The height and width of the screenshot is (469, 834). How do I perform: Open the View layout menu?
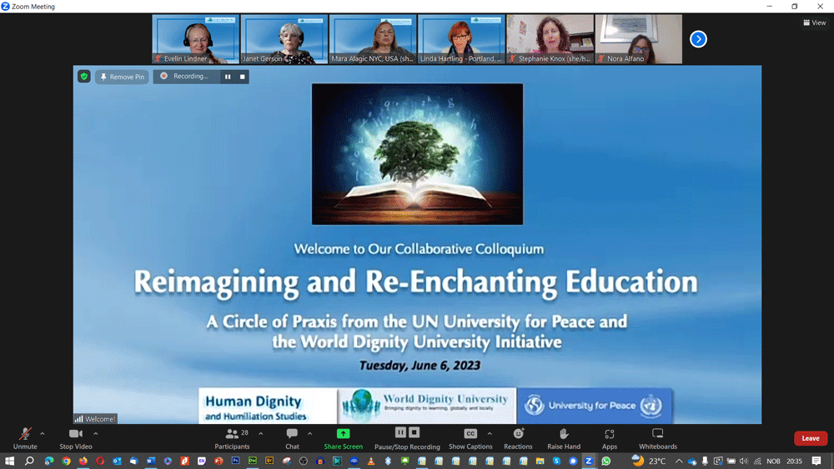(x=814, y=22)
